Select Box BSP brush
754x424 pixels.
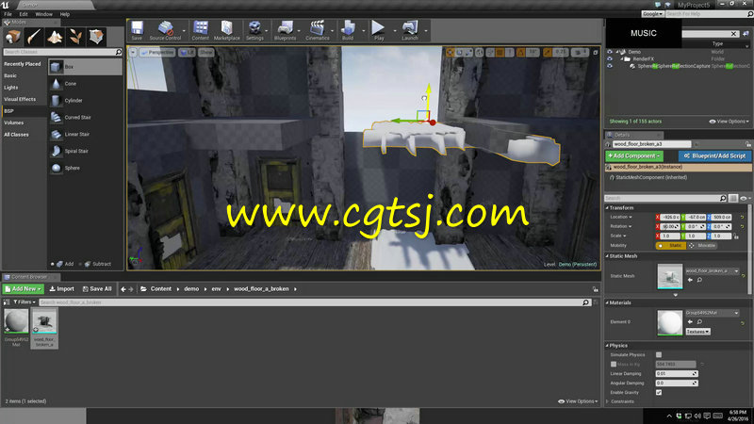(x=85, y=67)
